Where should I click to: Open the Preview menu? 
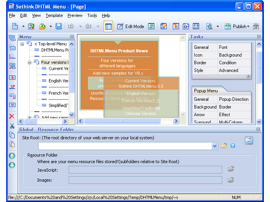point(75,15)
